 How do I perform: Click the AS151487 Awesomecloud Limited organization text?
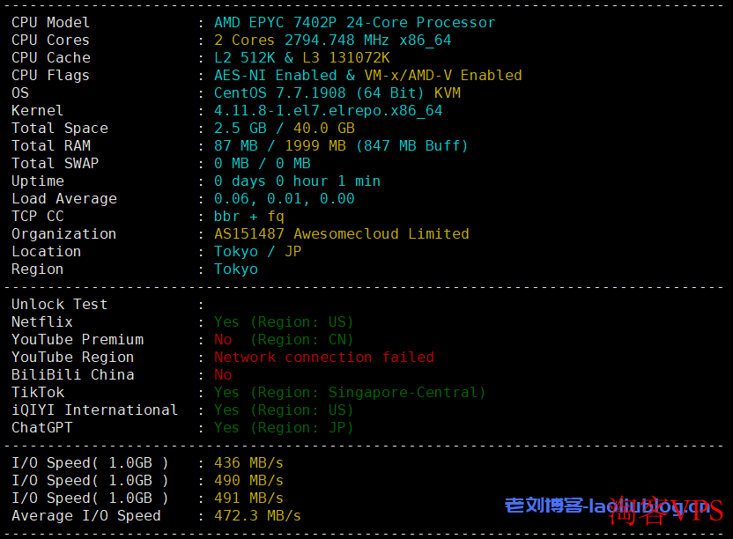click(x=341, y=233)
